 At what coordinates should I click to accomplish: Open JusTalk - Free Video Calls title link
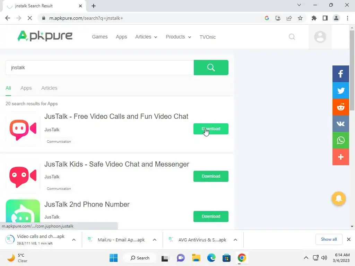tap(116, 116)
